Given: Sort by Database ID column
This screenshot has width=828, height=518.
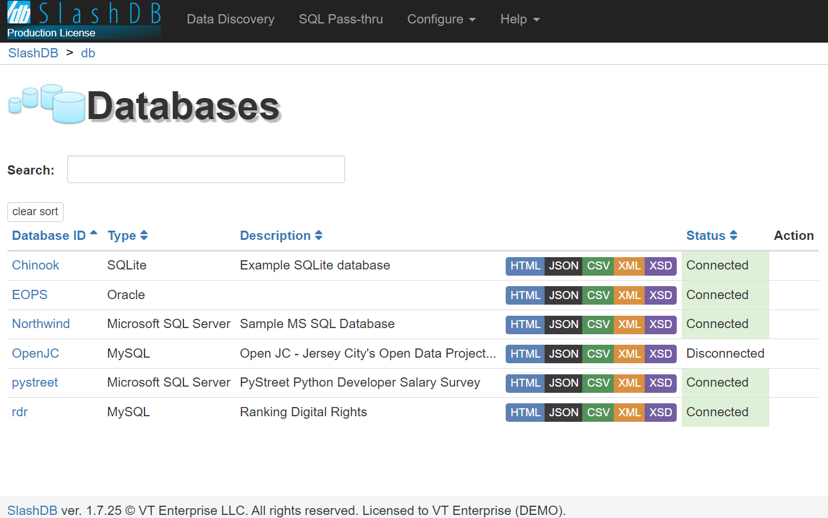Looking at the screenshot, I should [55, 236].
